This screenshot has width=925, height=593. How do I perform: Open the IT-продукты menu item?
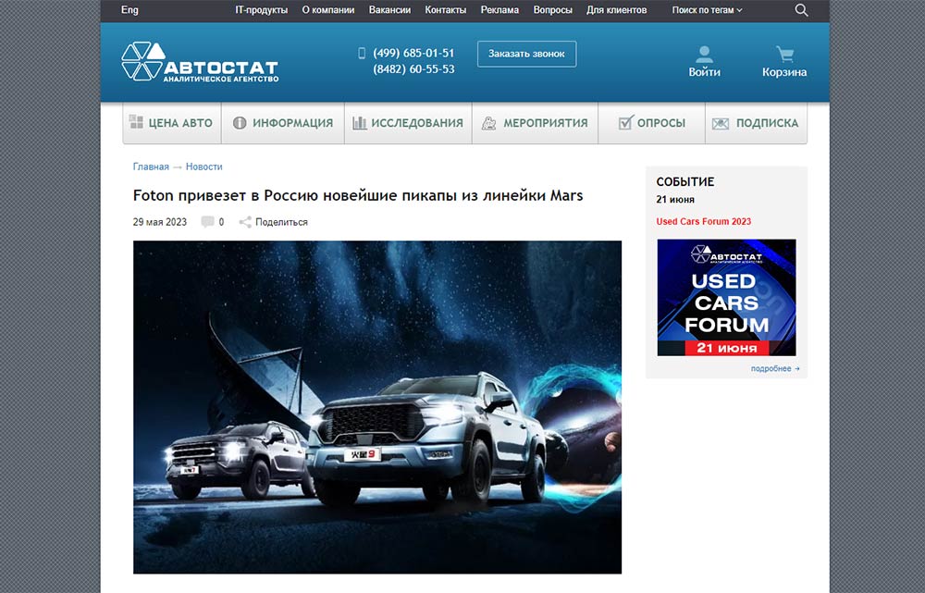pyautogui.click(x=262, y=10)
